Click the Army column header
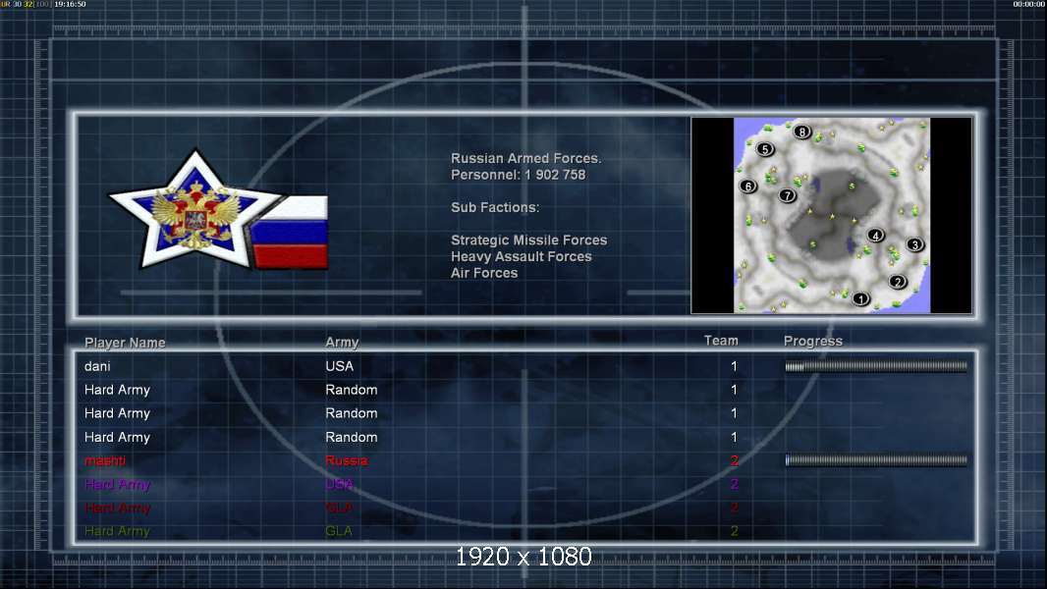Screen dimensions: 1047x589 point(342,343)
